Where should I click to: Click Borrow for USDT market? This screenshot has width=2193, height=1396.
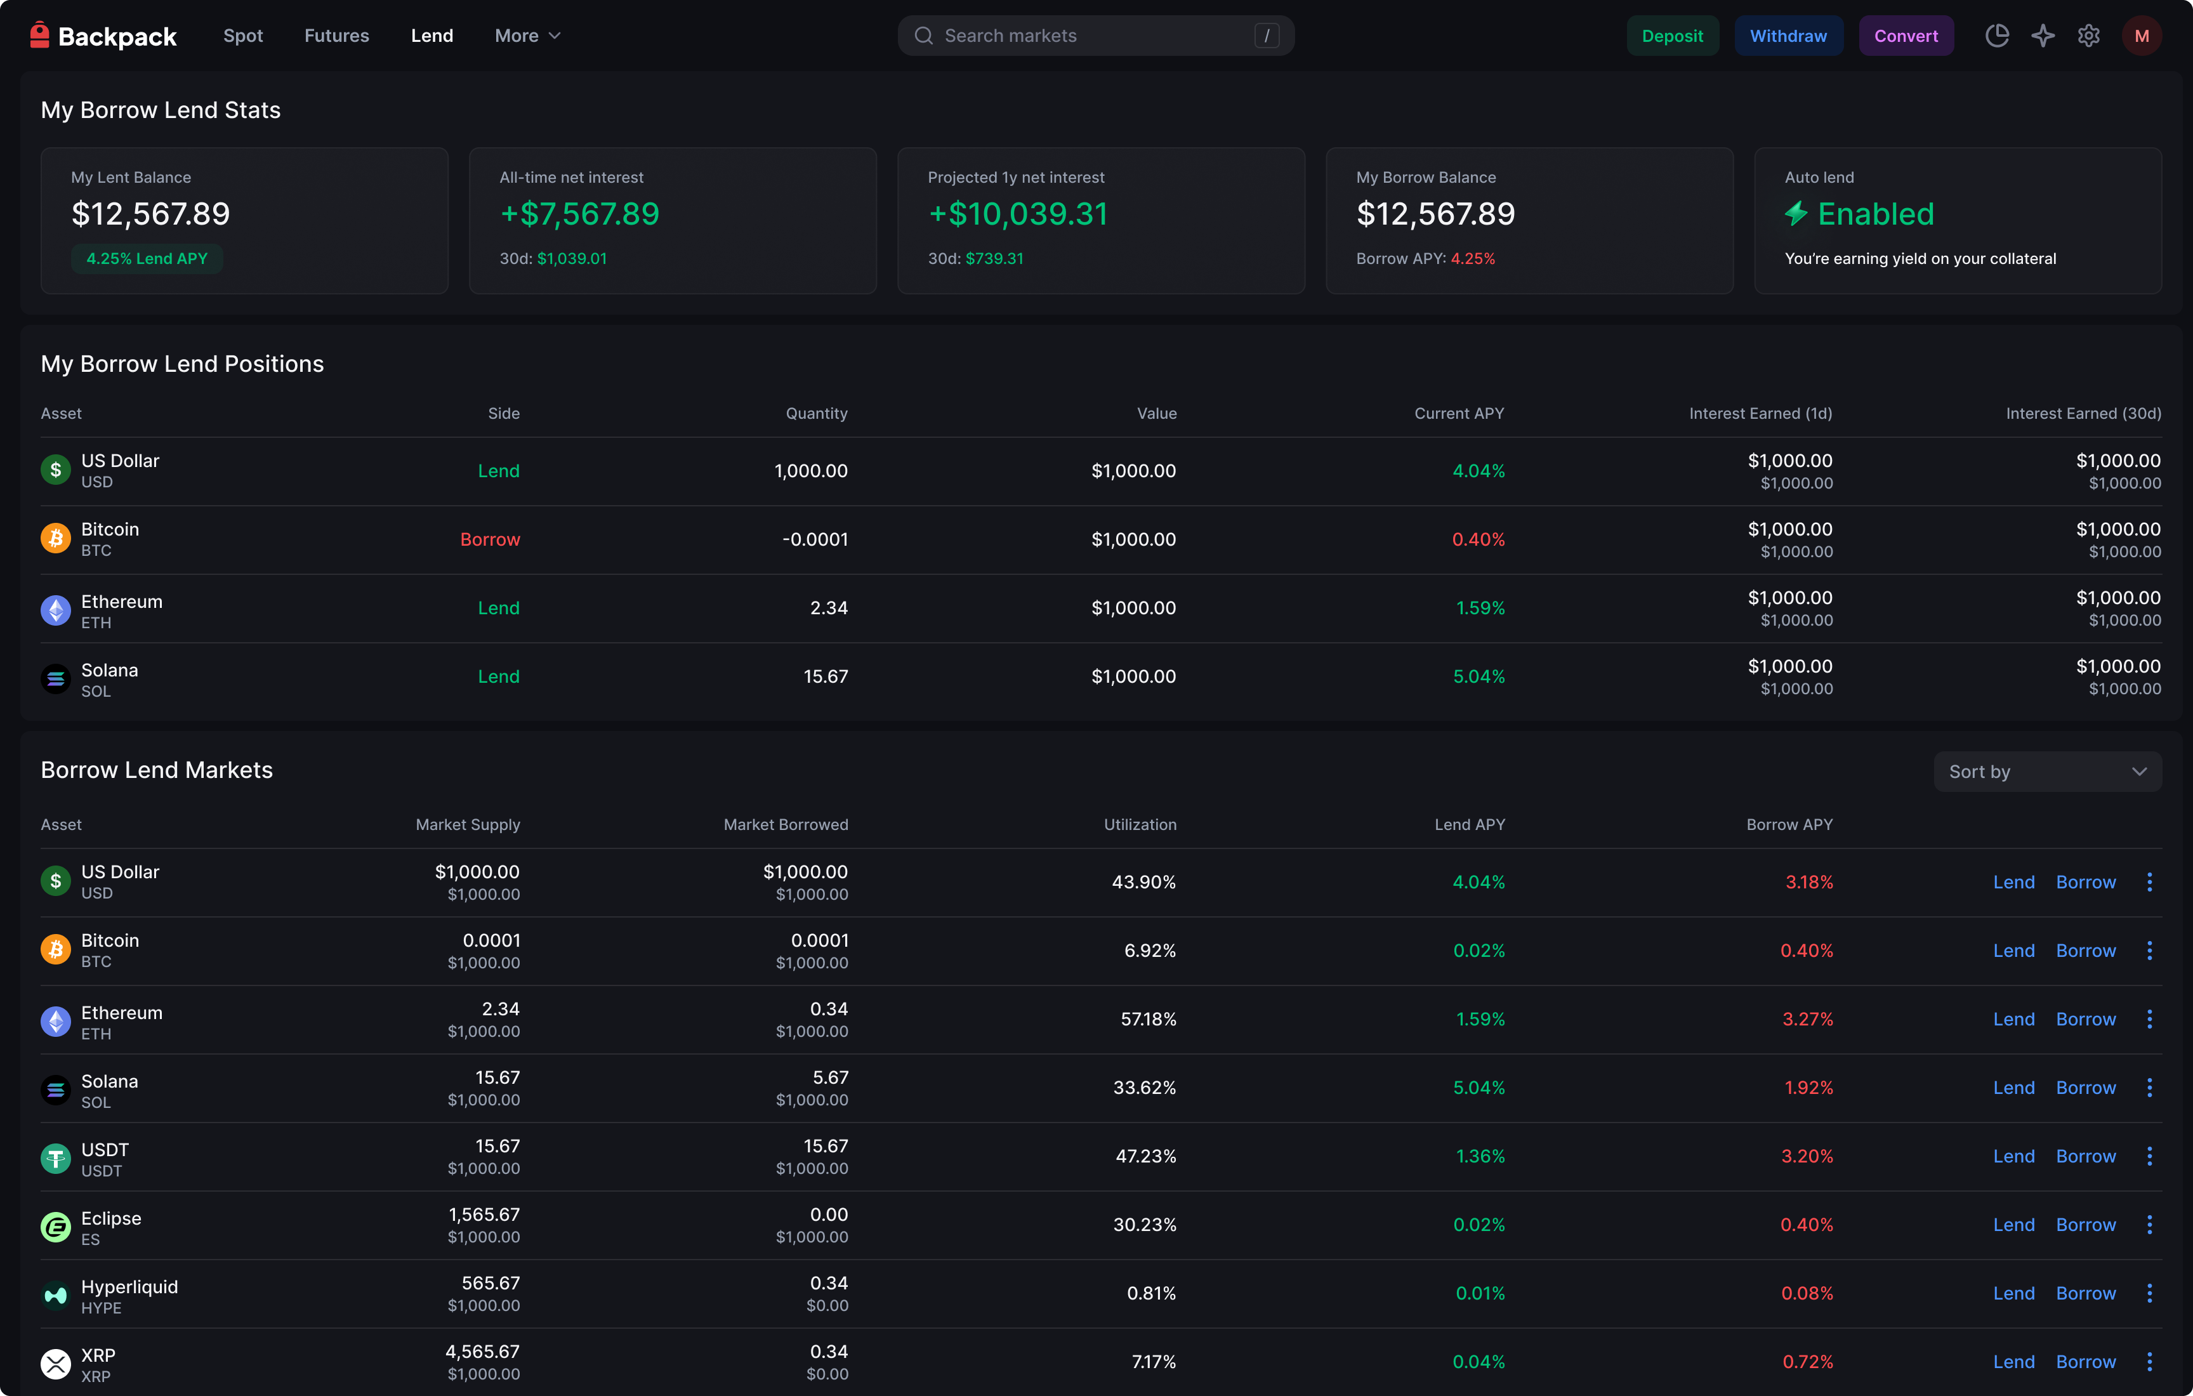2086,1156
